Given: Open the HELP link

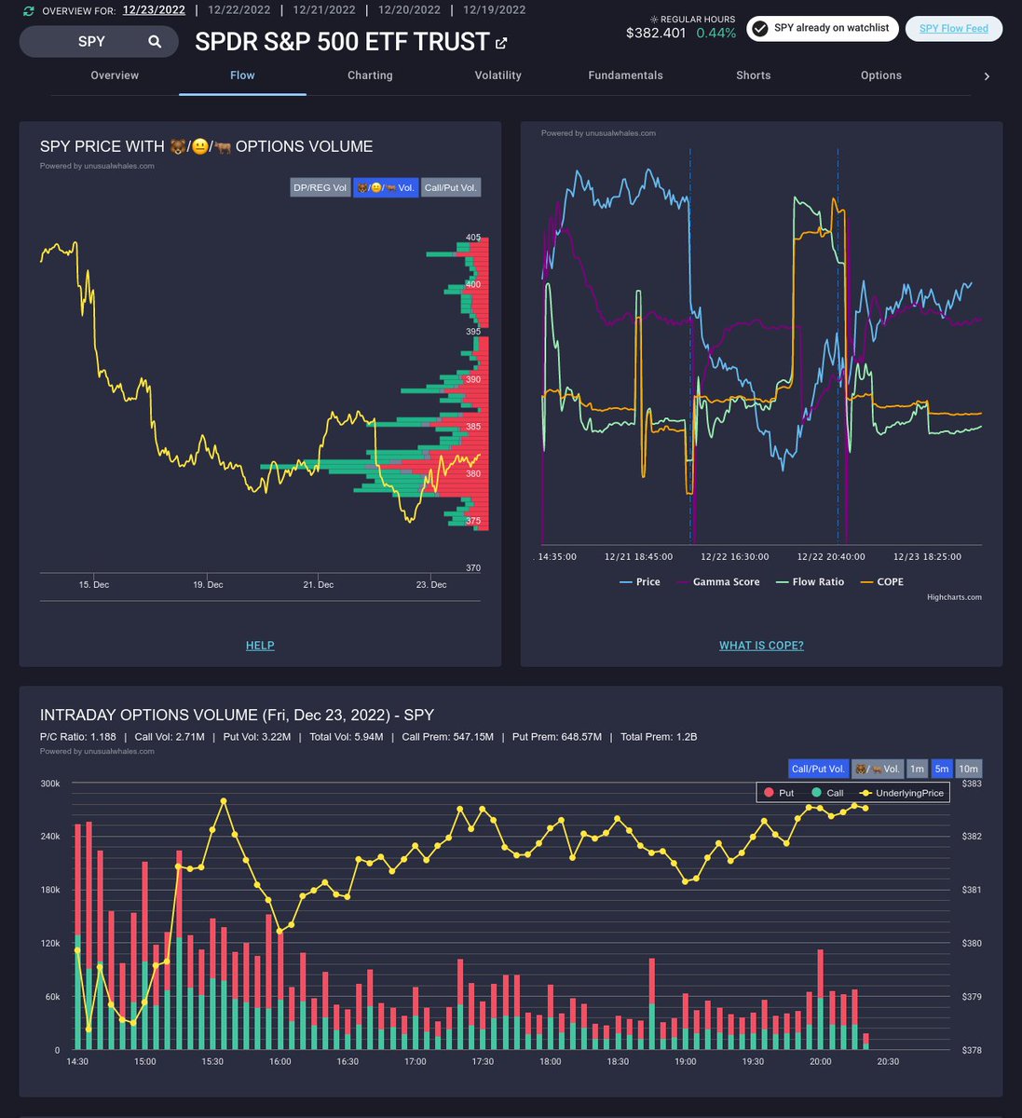Looking at the screenshot, I should click(x=260, y=646).
